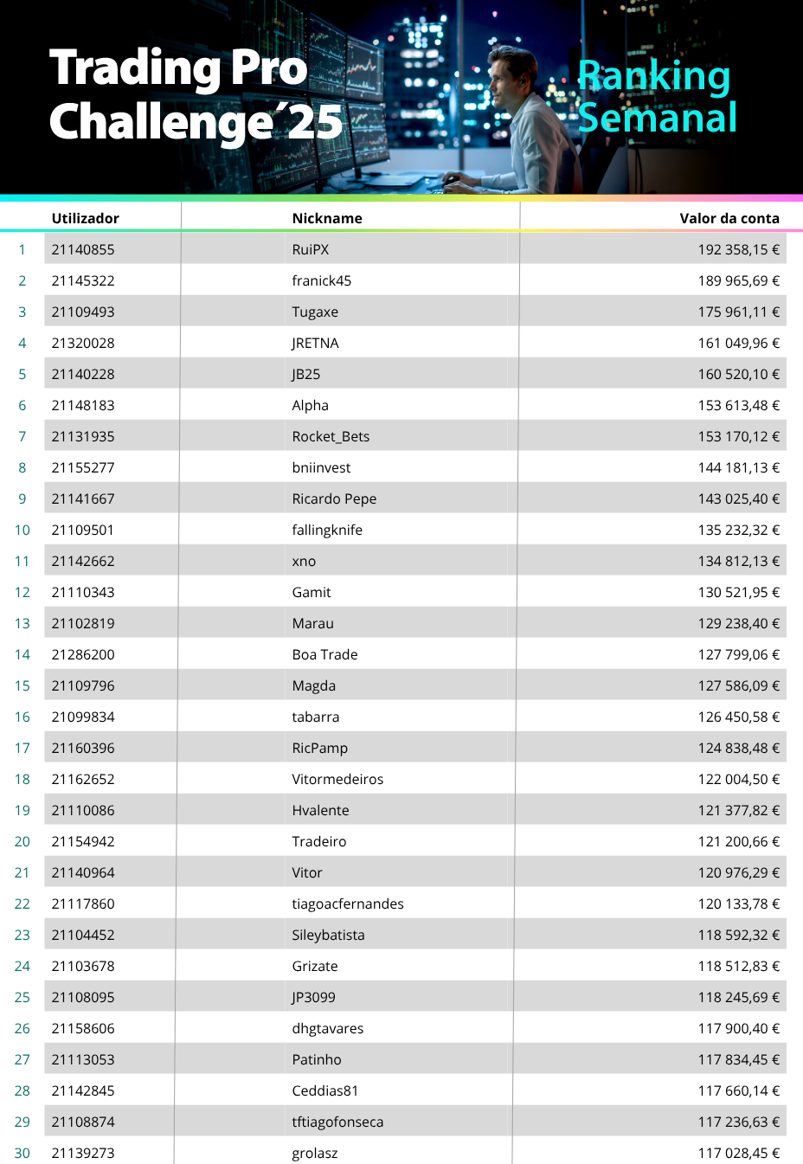Select rank number 10
The height and width of the screenshot is (1164, 803).
click(22, 530)
